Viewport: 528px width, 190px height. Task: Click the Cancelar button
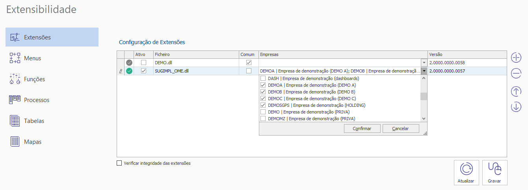(x=401, y=129)
